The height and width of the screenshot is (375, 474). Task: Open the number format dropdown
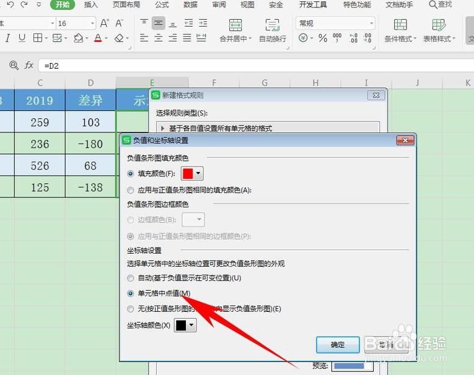click(x=371, y=24)
